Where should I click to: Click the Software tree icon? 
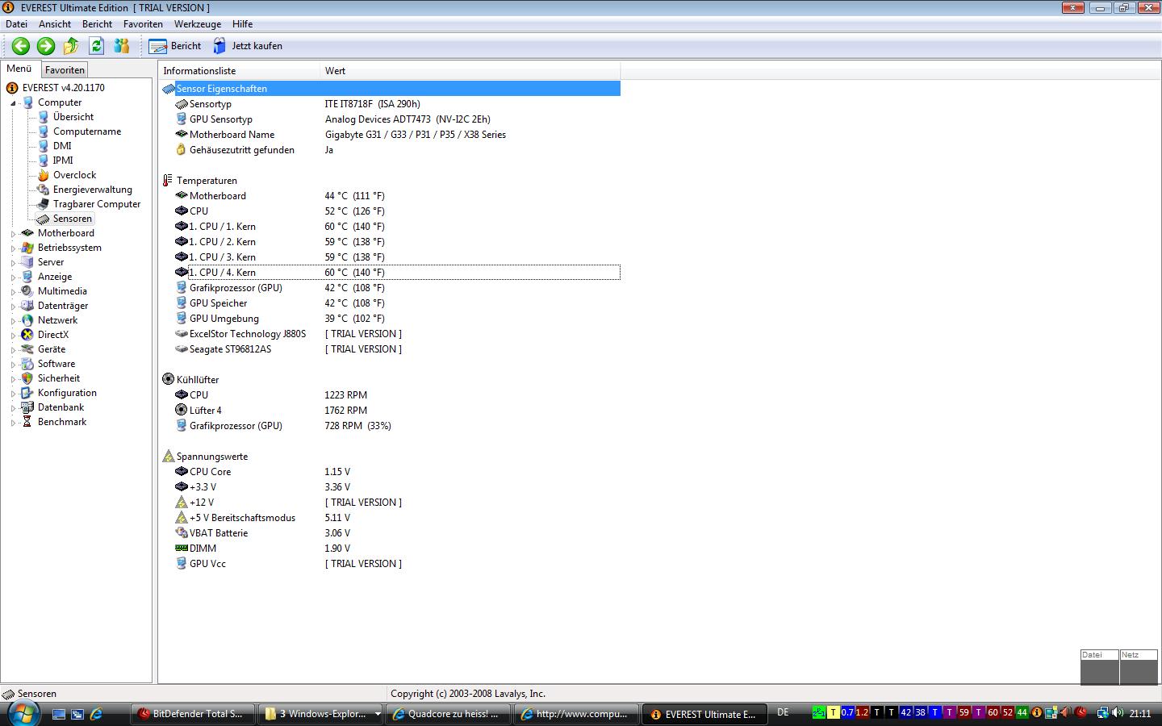(x=27, y=364)
